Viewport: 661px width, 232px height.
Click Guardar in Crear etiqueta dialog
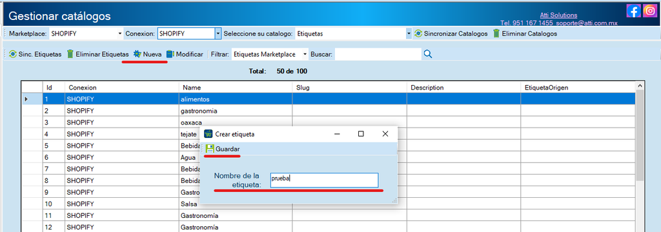tap(223, 149)
